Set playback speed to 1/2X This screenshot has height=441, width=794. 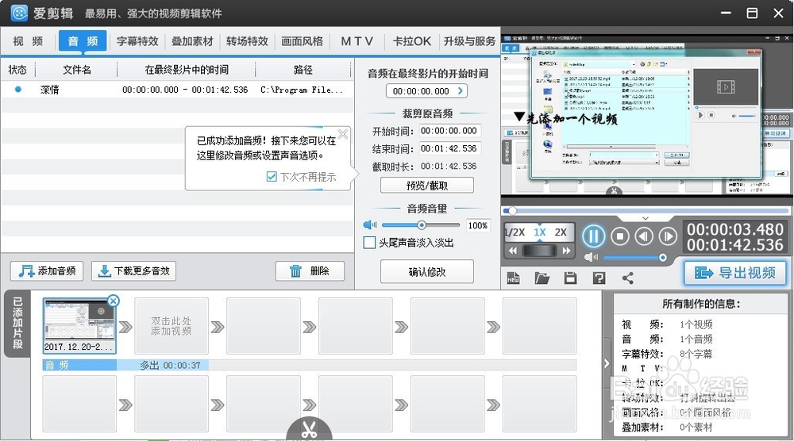click(515, 232)
